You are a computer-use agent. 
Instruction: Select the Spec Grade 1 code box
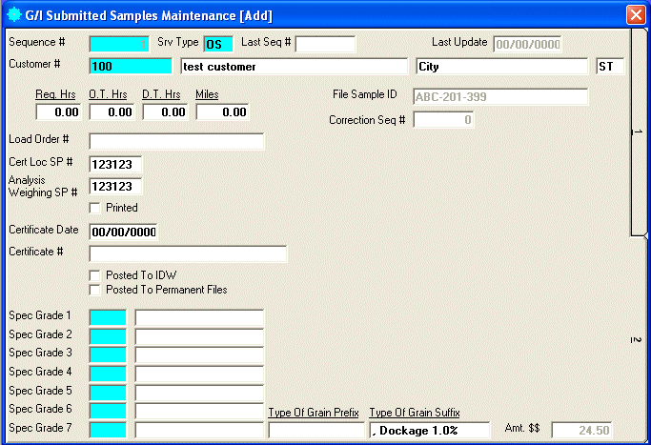point(108,316)
